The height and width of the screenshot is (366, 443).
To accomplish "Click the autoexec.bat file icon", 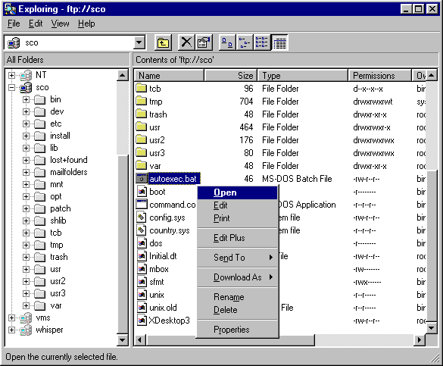I will click(x=142, y=179).
